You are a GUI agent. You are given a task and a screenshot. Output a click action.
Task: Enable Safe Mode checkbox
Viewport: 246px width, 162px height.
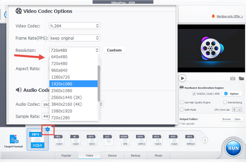[x=182, y=109]
